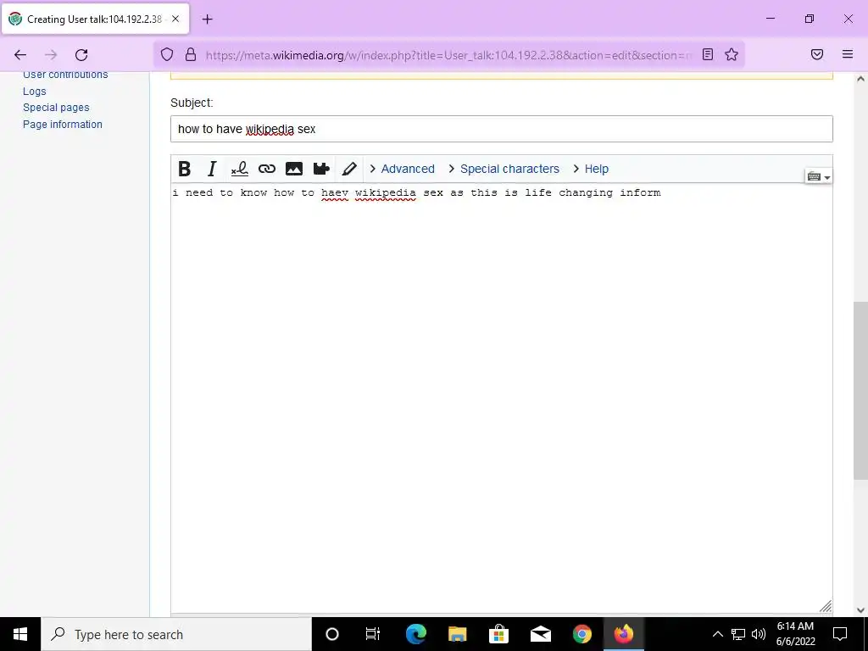Open the clock and calendar flyout

tap(795, 634)
